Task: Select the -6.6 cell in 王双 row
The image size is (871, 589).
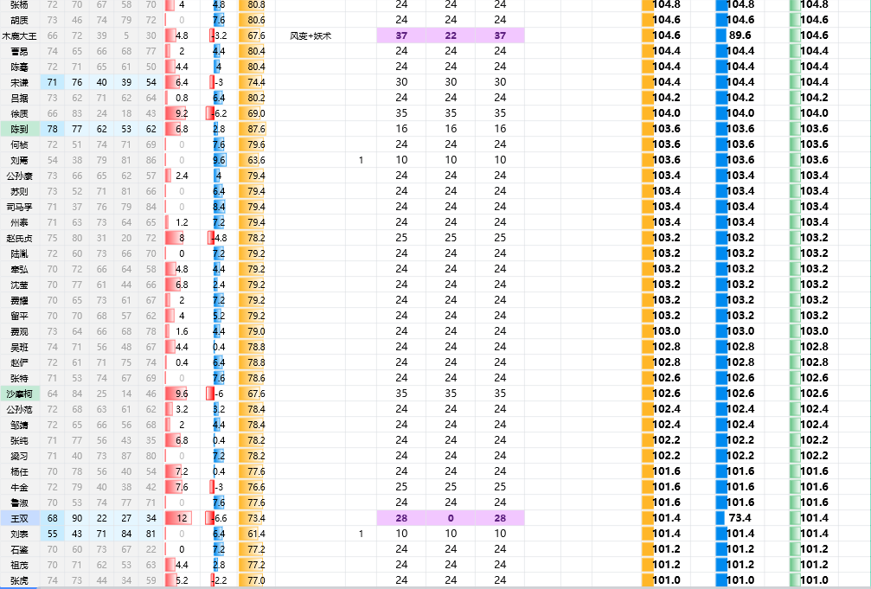Action: pos(219,518)
